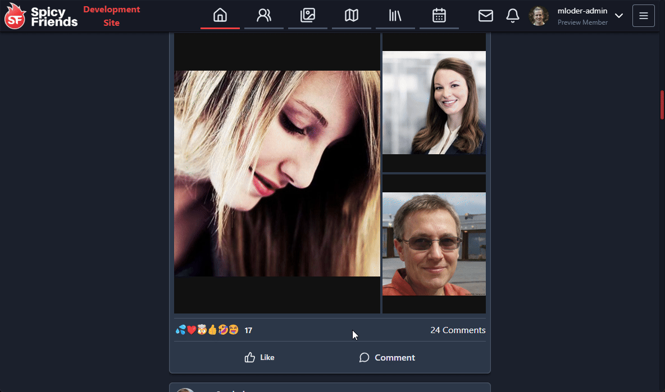Open the Friends people icon
The width and height of the screenshot is (665, 392).
coord(264,16)
